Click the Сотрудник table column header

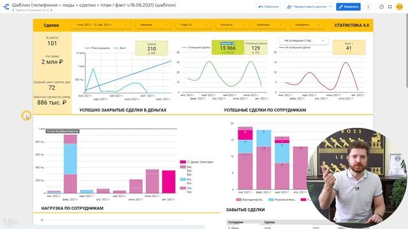click(235, 223)
